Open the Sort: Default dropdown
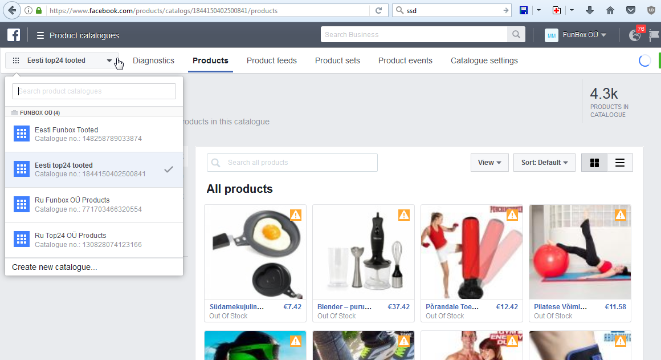Screen dimensions: 661x360 click(544, 163)
